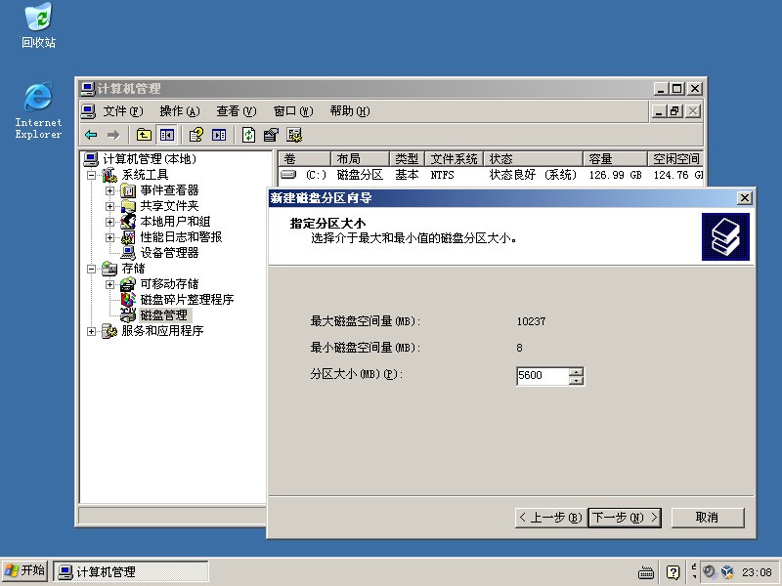Open the 文件(F) menu
This screenshot has width=782, height=586.
click(x=123, y=111)
